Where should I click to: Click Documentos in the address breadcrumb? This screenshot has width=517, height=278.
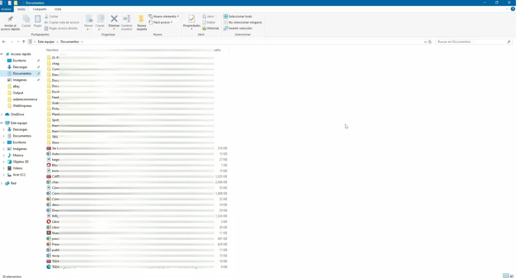click(70, 42)
